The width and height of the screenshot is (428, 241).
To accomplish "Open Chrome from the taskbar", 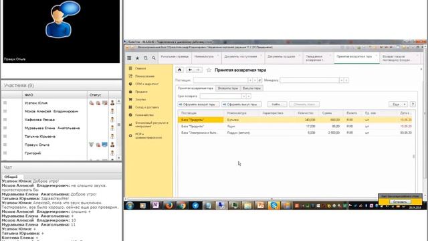I will (x=182, y=206).
